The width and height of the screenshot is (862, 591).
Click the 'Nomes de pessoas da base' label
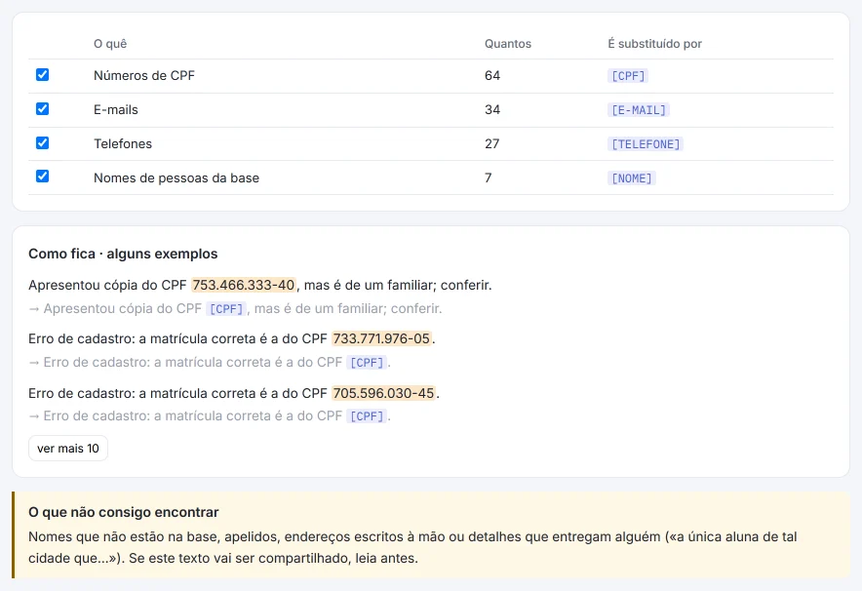click(x=176, y=177)
